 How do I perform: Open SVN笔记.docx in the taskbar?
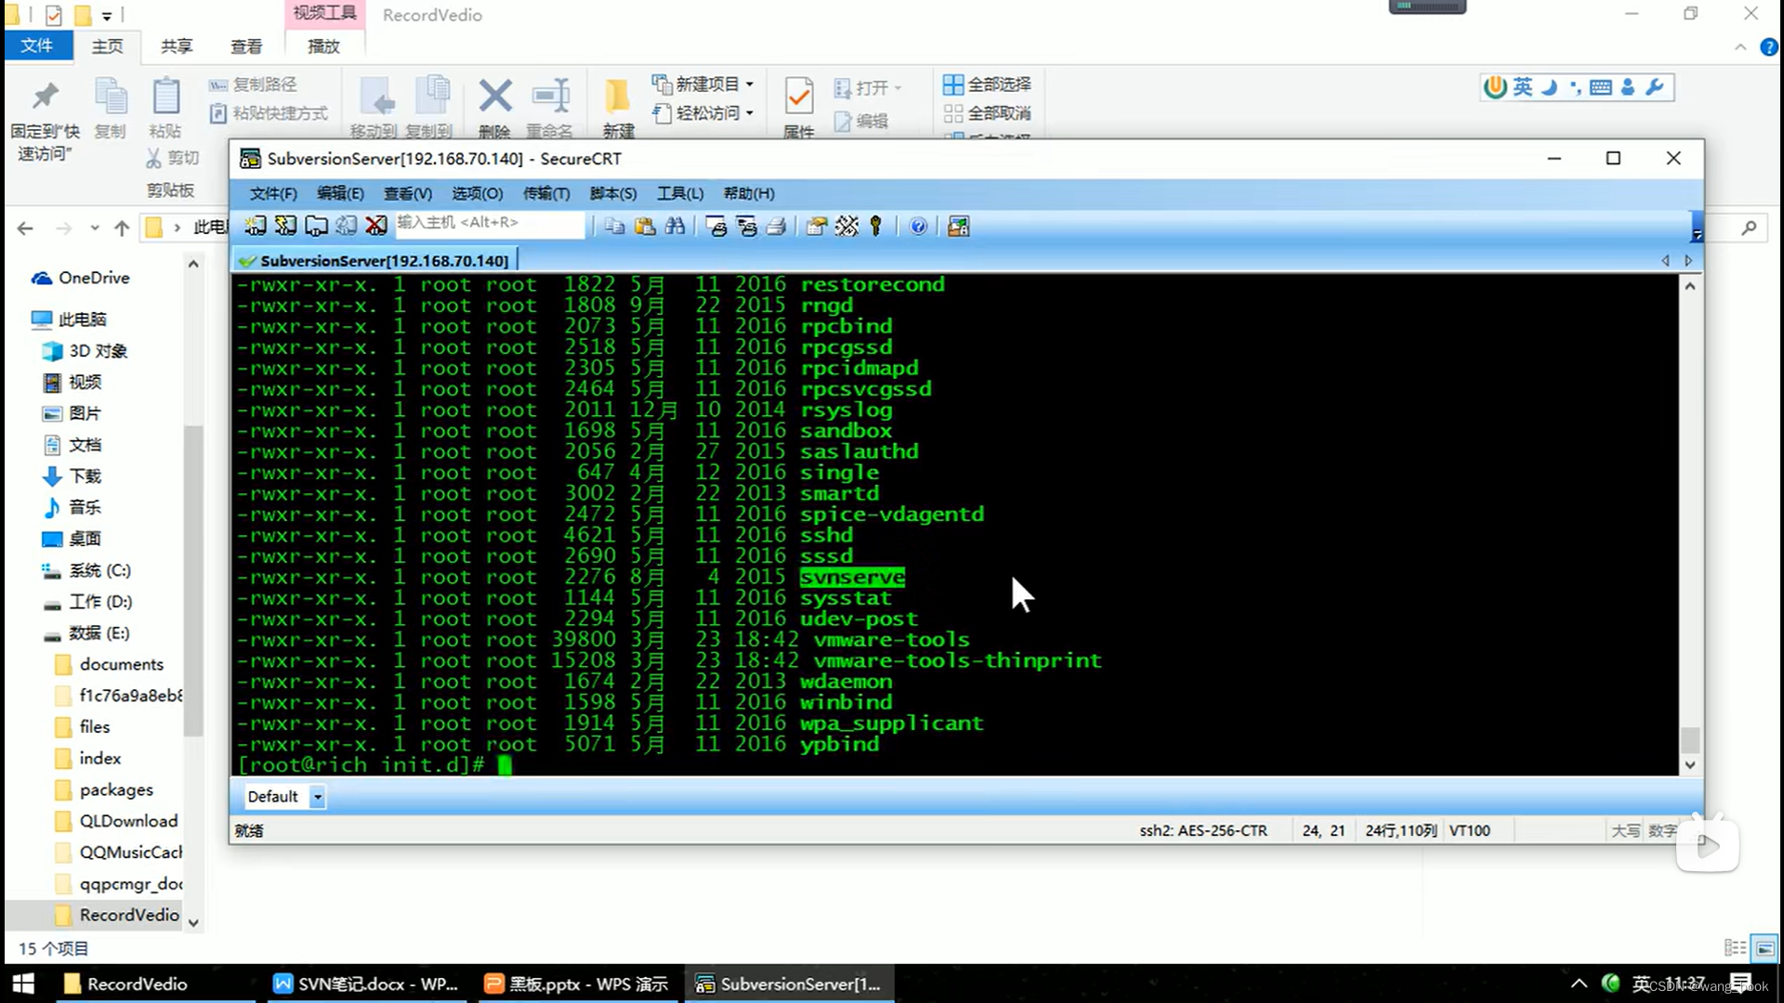[x=365, y=983]
